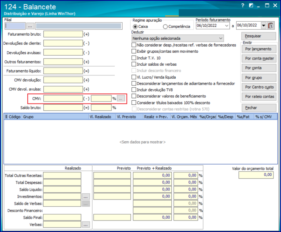Click the Faturamento bruto field
Image resolution: width=281 pixels, height=232 pixels.
[63, 34]
